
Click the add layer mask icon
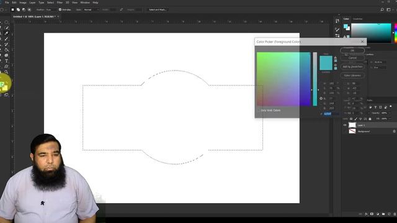tap(372, 214)
